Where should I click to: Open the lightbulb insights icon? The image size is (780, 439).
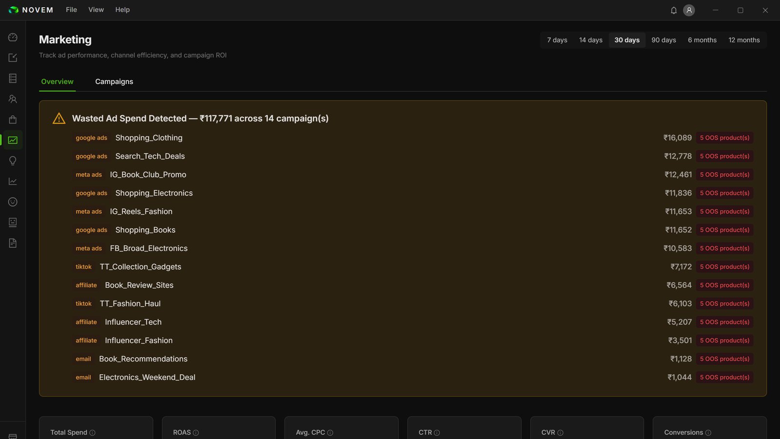[13, 161]
